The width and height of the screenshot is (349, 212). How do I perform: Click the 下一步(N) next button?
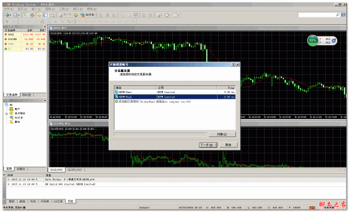(208, 145)
